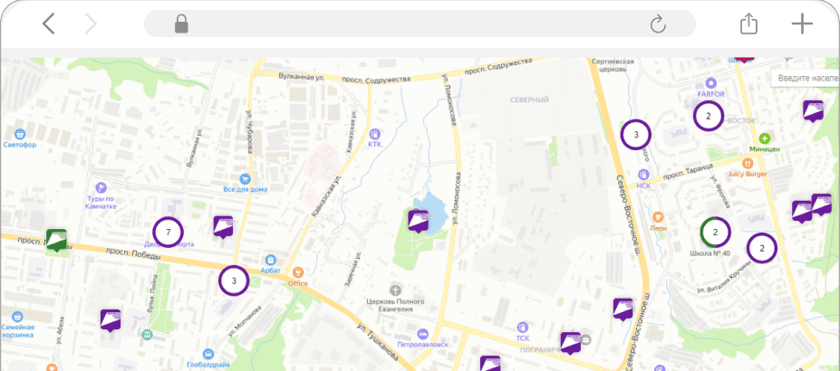Click the browser back arrow

click(49, 24)
